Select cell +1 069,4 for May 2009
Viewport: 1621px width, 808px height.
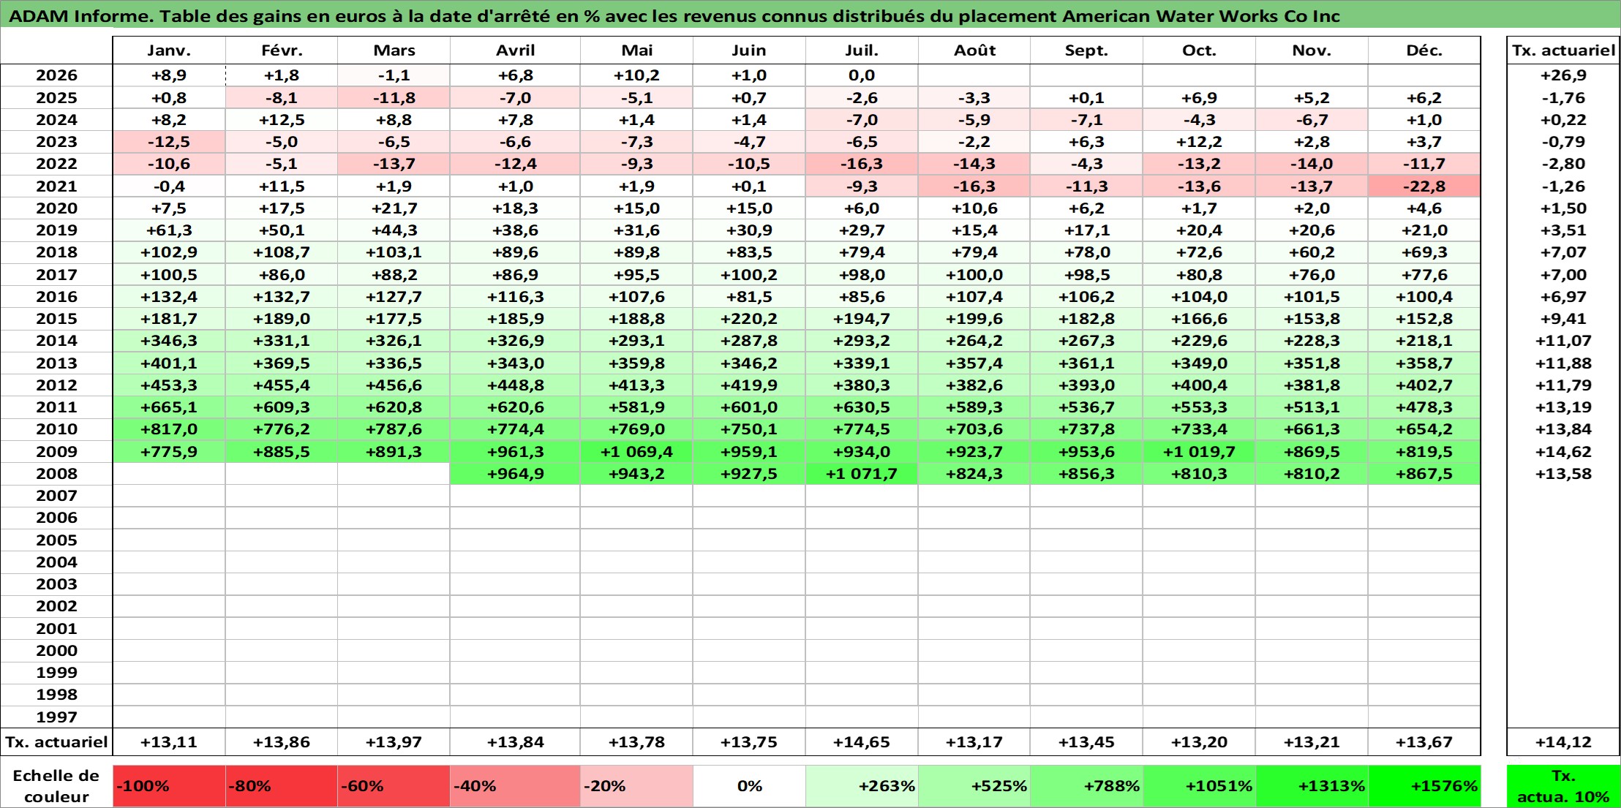636,452
